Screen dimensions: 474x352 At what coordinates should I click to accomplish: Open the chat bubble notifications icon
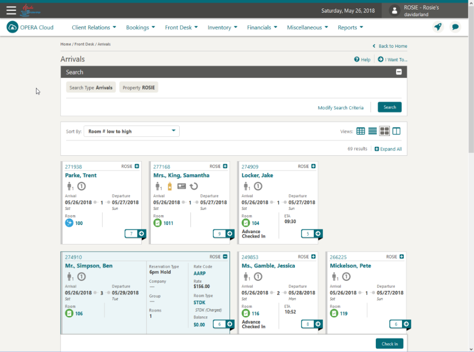click(455, 27)
